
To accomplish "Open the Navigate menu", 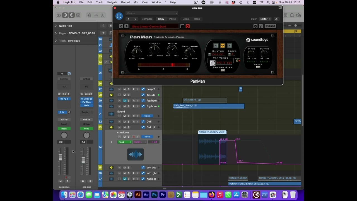I will [112, 2].
